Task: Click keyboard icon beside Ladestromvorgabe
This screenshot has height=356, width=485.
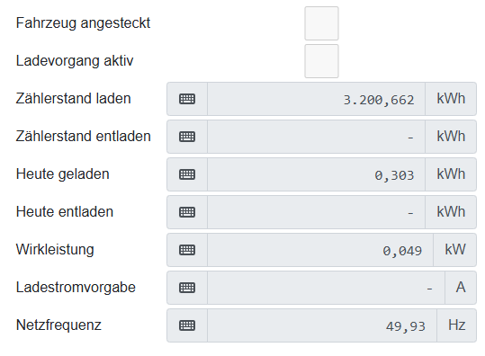Action: [187, 288]
